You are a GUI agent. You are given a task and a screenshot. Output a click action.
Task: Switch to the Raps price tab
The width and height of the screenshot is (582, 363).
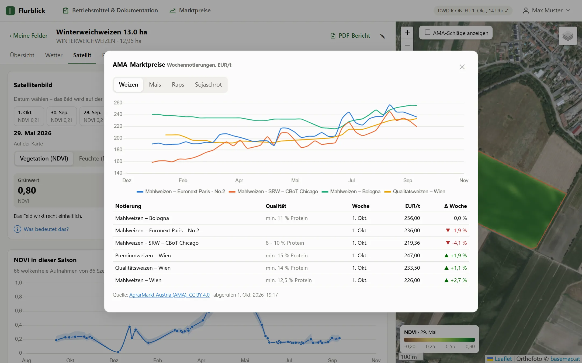point(178,85)
